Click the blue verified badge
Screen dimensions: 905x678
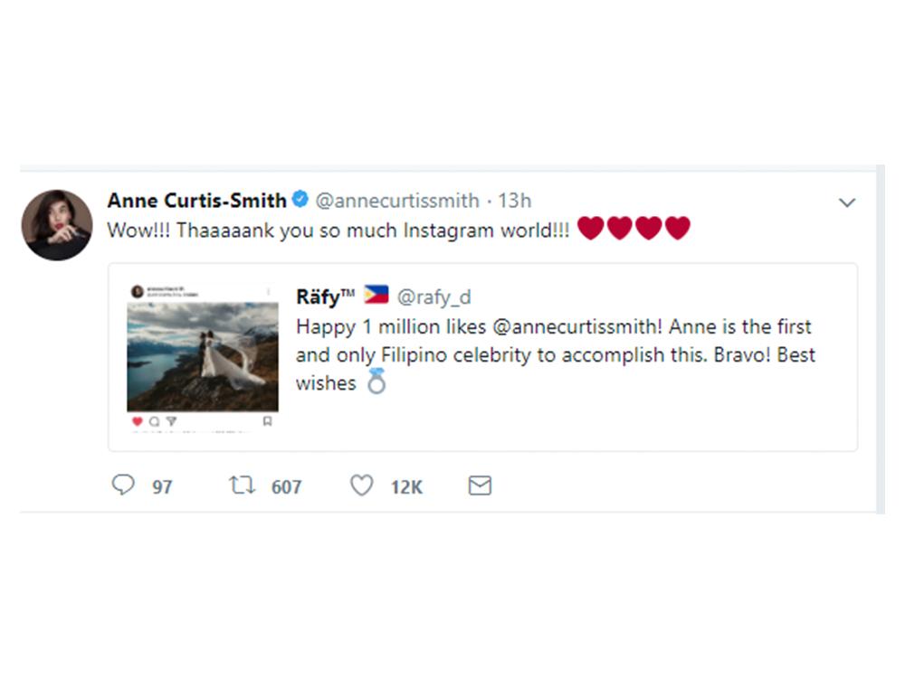pos(301,200)
